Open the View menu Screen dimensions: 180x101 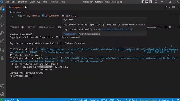click(32, 2)
